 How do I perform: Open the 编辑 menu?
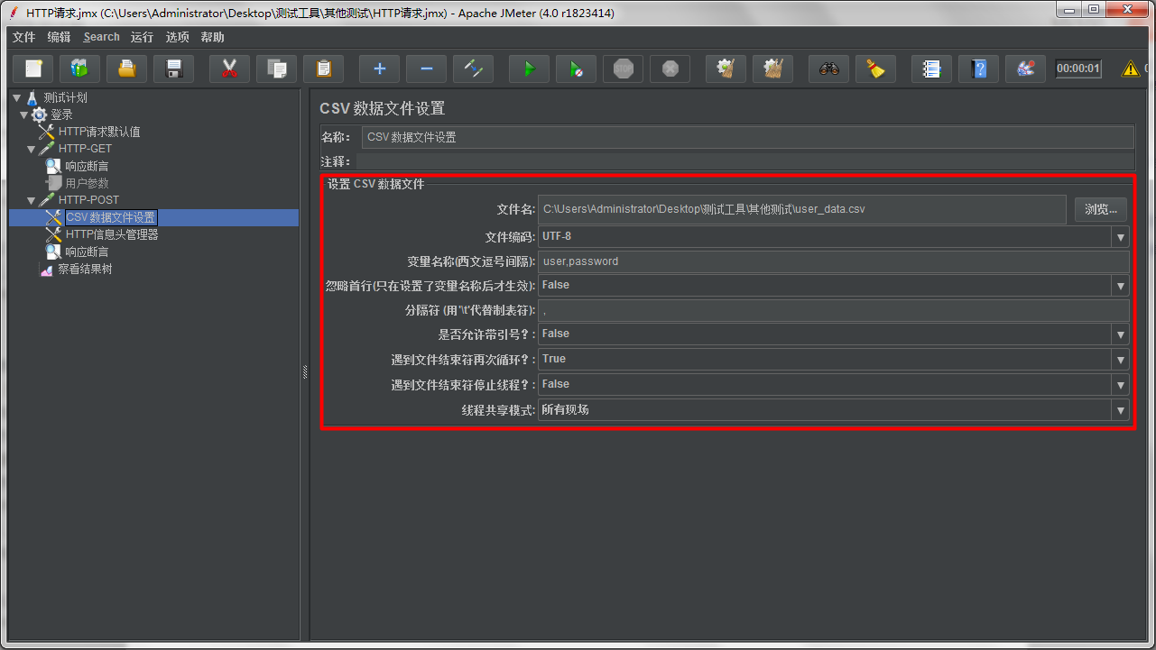pyautogui.click(x=59, y=37)
